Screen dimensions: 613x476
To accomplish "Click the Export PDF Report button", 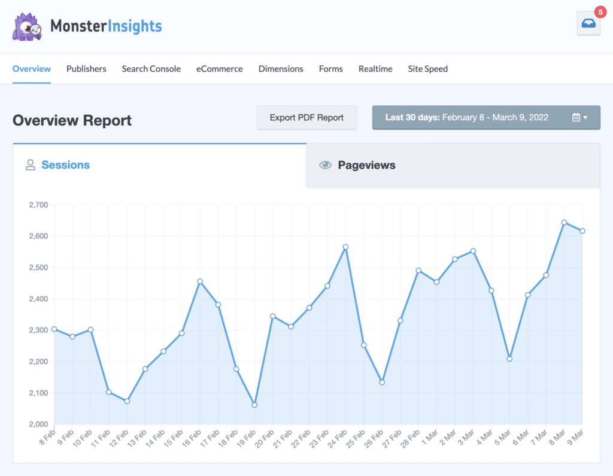I will point(306,117).
